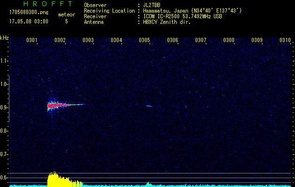Select the 0301 time marker

pyautogui.click(x=32, y=40)
